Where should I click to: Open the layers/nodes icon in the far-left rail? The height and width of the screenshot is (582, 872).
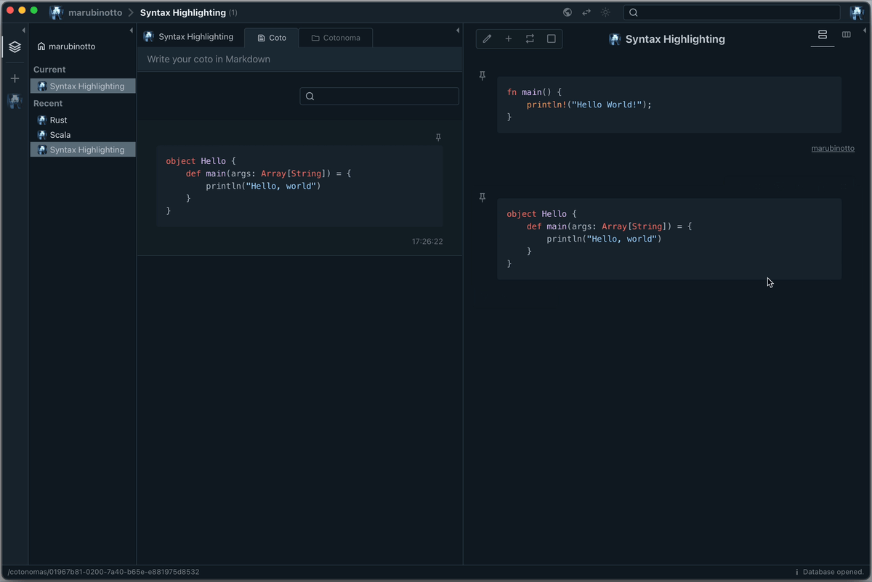(15, 47)
